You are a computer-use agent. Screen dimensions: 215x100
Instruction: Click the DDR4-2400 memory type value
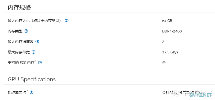(x=172, y=31)
